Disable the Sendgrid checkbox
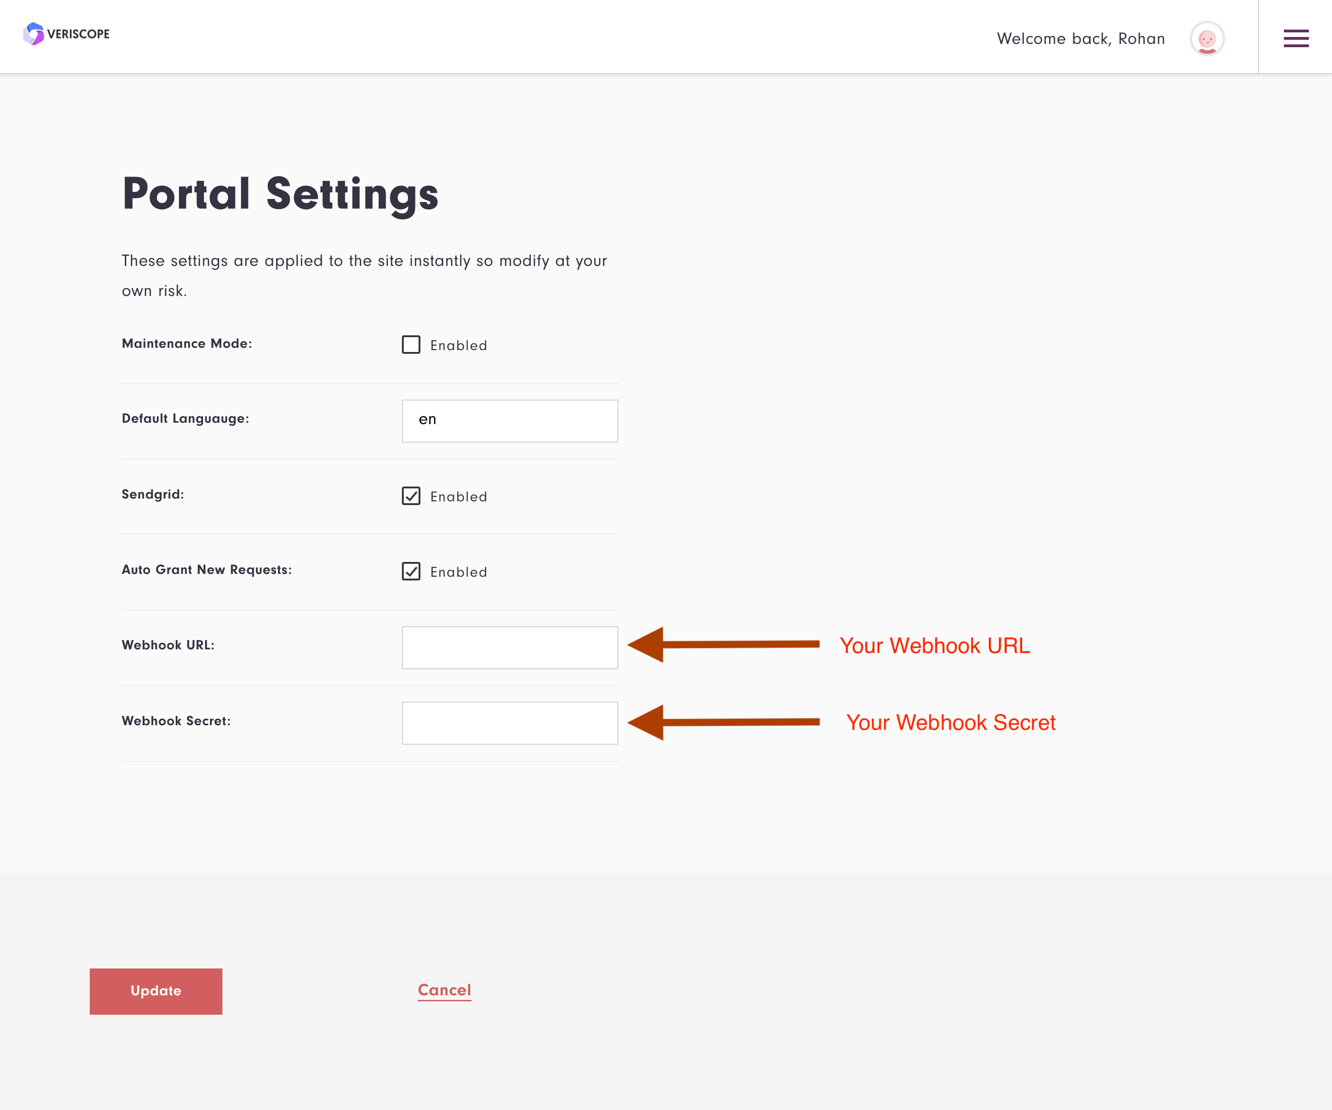Screen dimensions: 1332x1110 pos(411,496)
